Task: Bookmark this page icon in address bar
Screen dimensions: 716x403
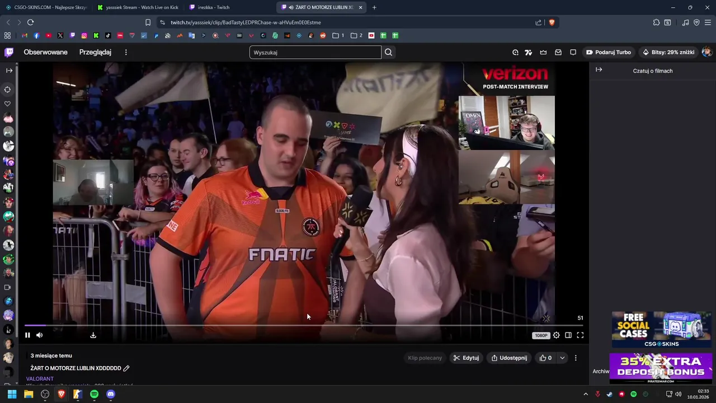Action: 148,22
